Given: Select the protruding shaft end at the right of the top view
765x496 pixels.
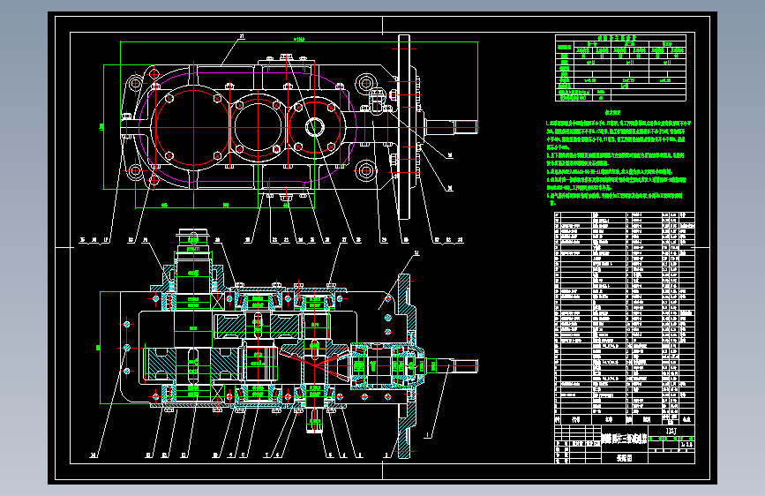Looking at the screenshot, I should [x=452, y=127].
